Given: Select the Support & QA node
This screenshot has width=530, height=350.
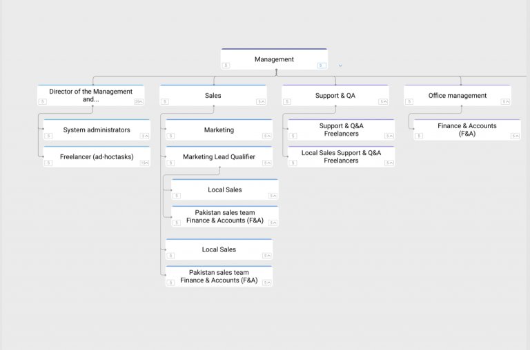Looking at the screenshot, I should point(335,95).
